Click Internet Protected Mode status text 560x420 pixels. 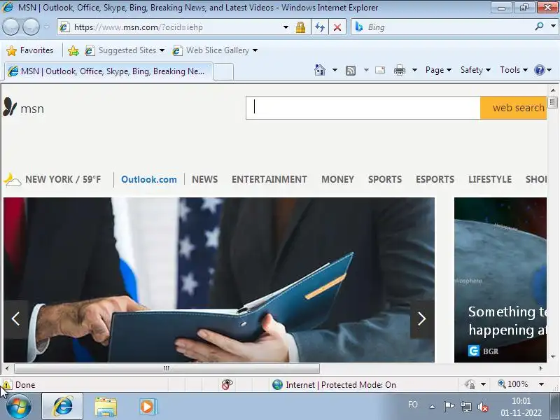click(341, 384)
